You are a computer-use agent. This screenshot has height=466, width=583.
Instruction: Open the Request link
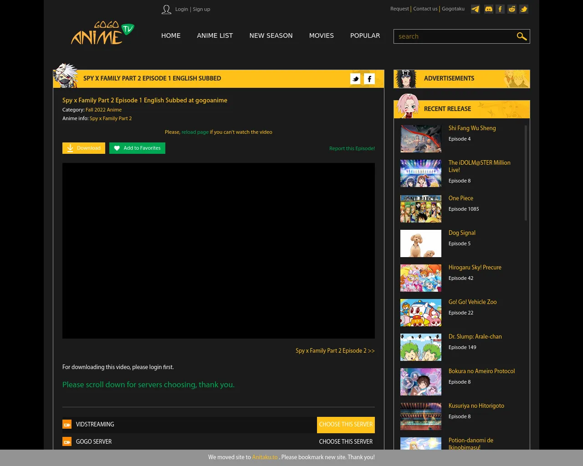[399, 9]
